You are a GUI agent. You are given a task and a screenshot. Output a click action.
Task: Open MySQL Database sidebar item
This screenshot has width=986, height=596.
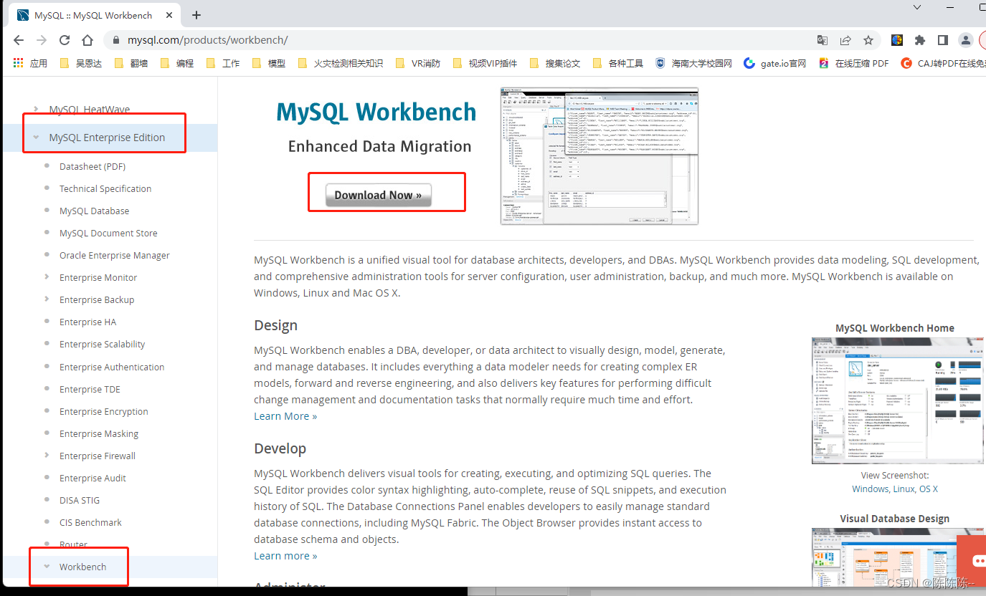[x=95, y=211]
